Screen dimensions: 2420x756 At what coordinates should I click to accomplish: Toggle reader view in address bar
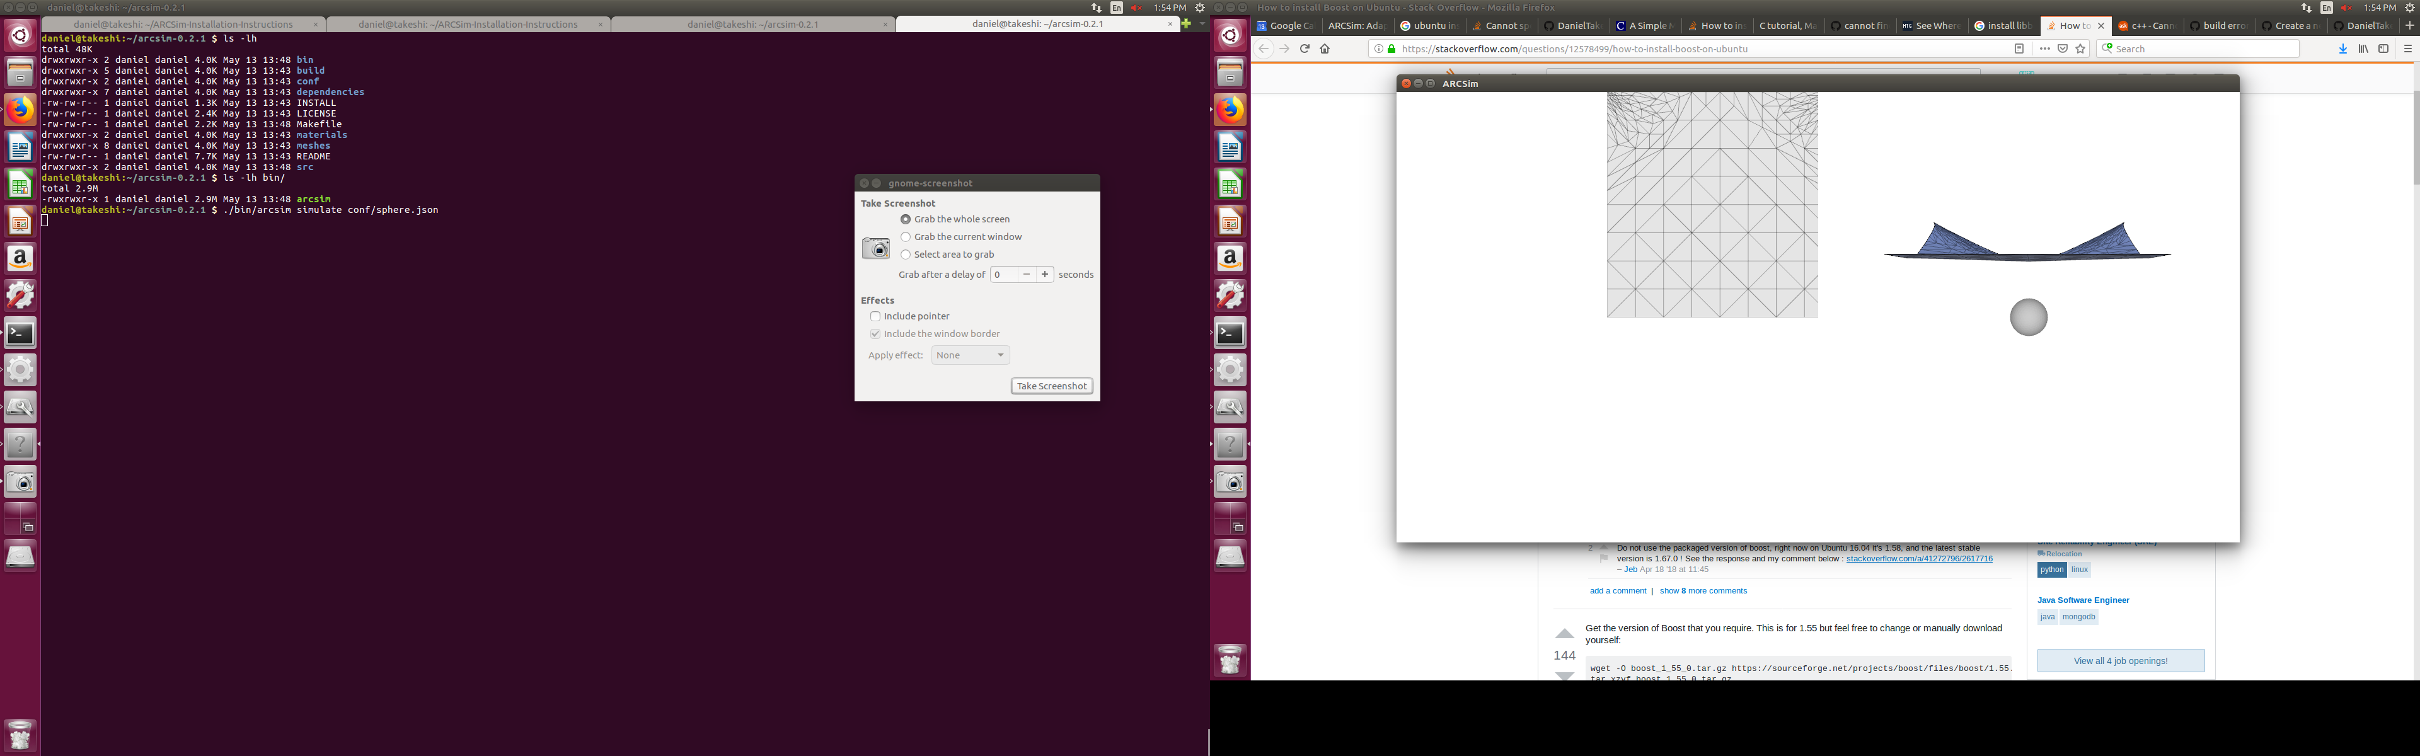pyautogui.click(x=2019, y=49)
